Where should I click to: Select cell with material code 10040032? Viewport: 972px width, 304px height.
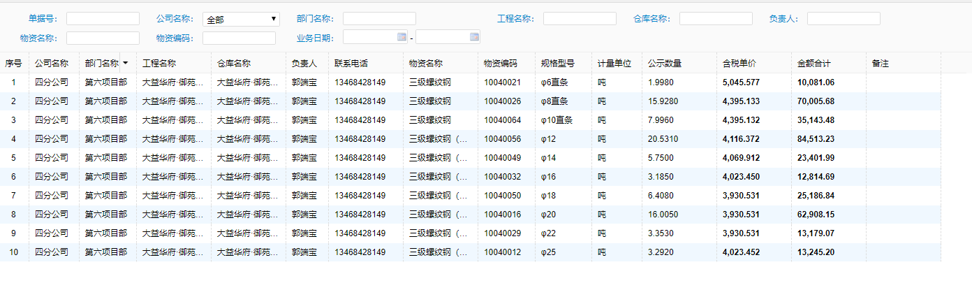click(506, 177)
